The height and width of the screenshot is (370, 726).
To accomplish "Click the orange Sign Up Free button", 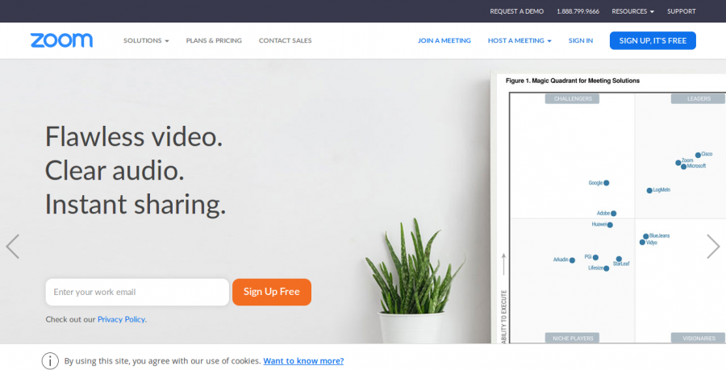I will click(272, 292).
